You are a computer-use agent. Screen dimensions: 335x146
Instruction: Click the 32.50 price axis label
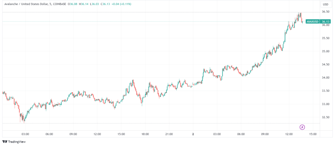point(325,117)
